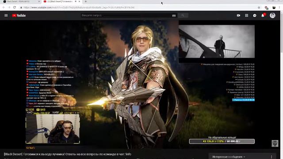
Task: View site info via the lock icon
Action: coord(21,8)
